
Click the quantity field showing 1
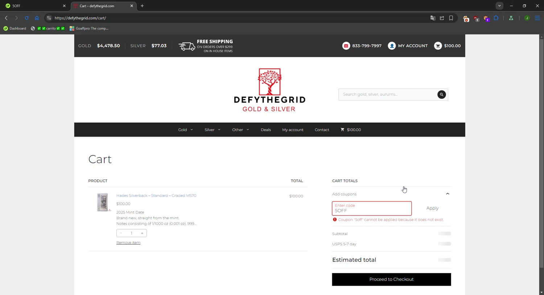point(131,233)
